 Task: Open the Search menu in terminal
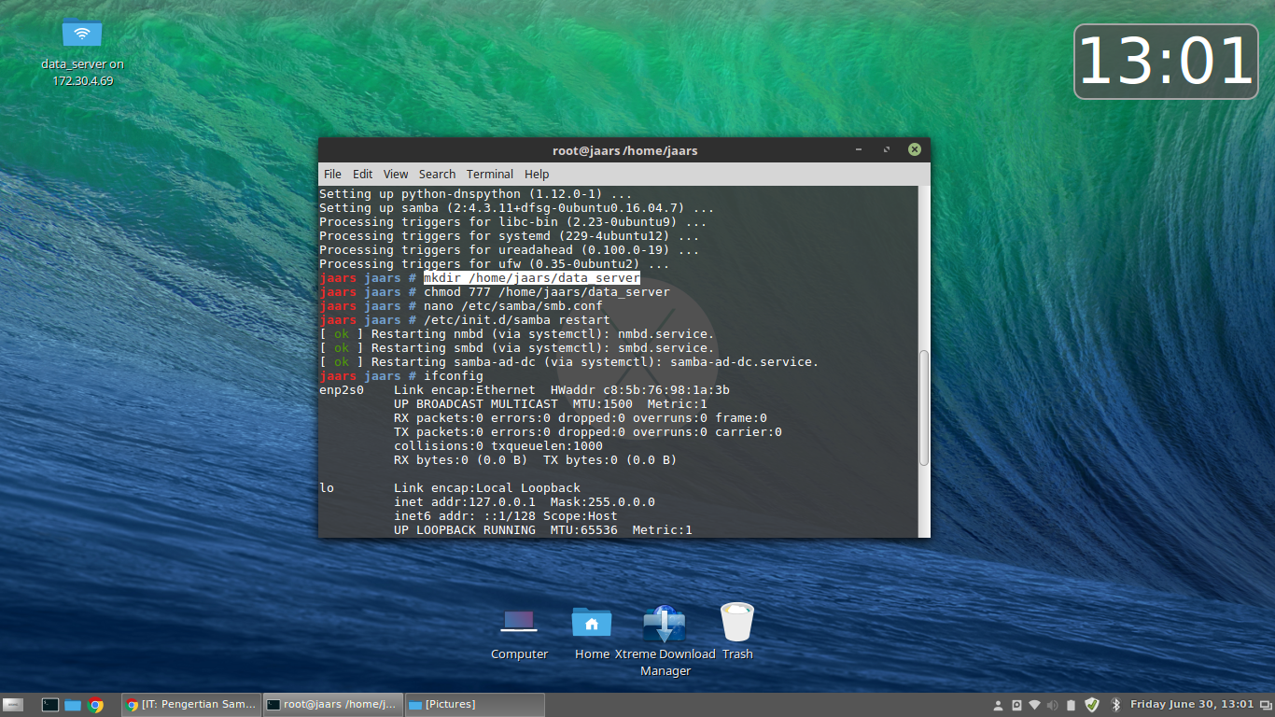[437, 175]
